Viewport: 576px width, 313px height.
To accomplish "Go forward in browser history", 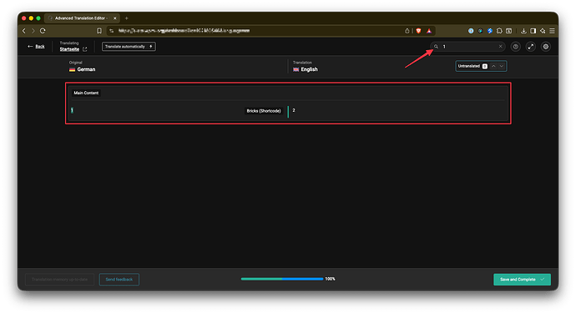I will (33, 31).
